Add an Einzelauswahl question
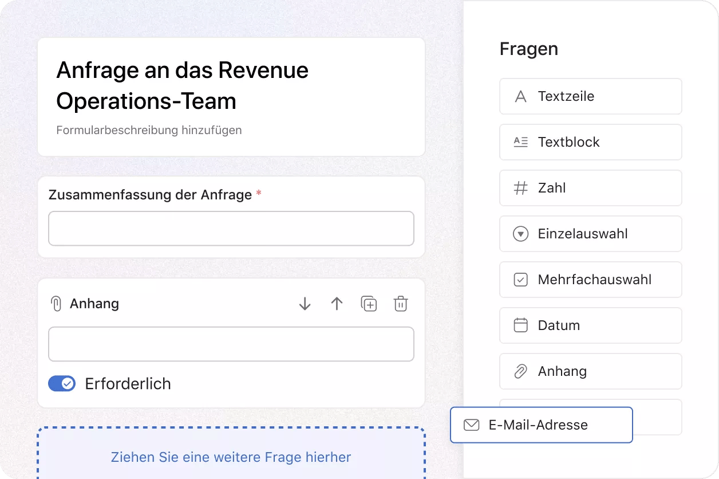 tap(590, 234)
